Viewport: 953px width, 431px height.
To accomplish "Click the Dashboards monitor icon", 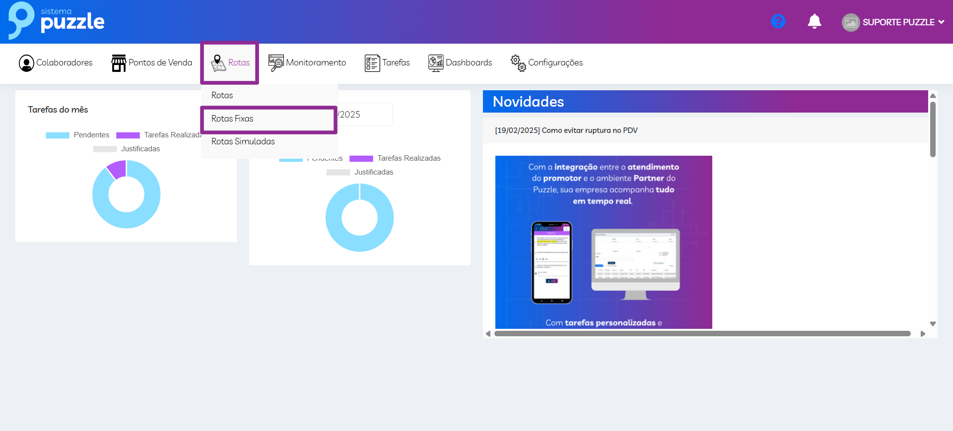I will (x=435, y=63).
